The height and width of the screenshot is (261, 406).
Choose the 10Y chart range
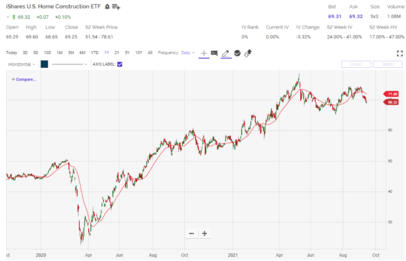[139, 53]
